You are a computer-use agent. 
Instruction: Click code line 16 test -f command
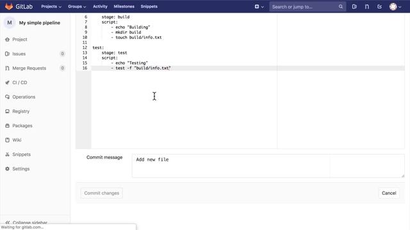coord(141,68)
